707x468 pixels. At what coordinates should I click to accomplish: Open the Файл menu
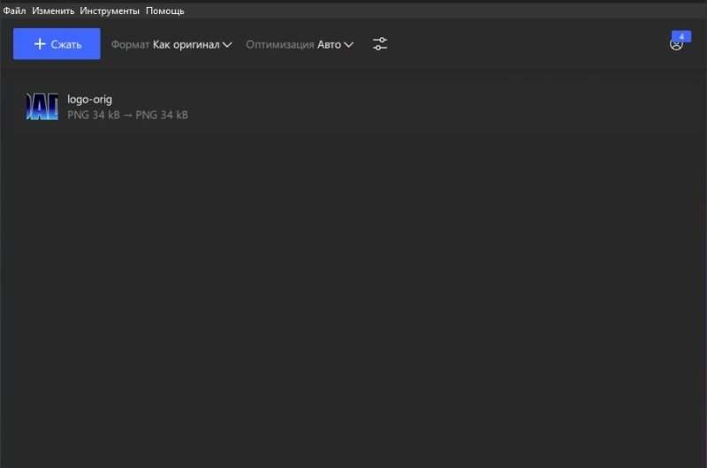click(14, 11)
